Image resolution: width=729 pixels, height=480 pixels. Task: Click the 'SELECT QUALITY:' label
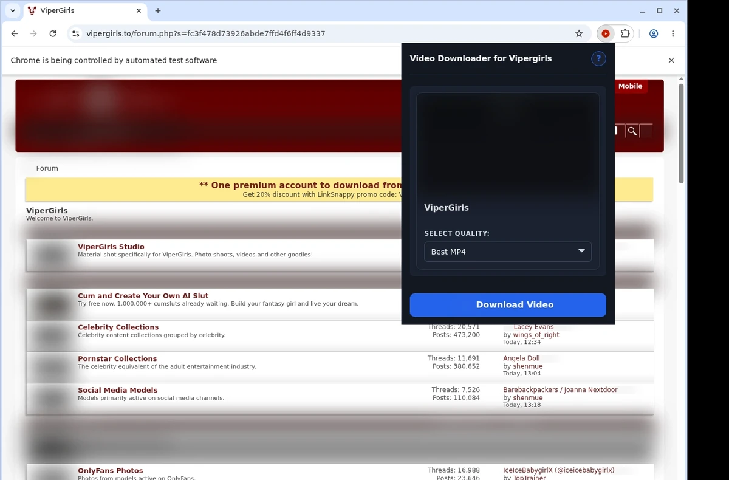[457, 233]
